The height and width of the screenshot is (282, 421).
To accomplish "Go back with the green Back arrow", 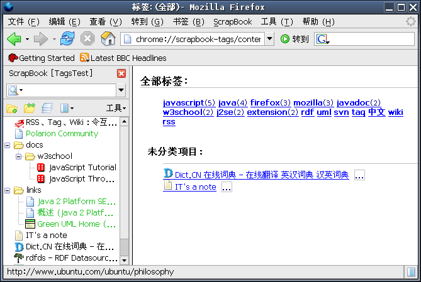I will coord(14,40).
